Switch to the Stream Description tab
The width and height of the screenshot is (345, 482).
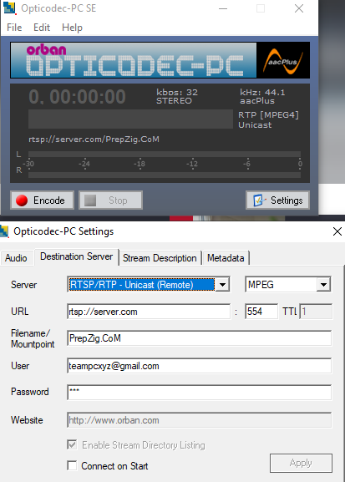coord(160,258)
